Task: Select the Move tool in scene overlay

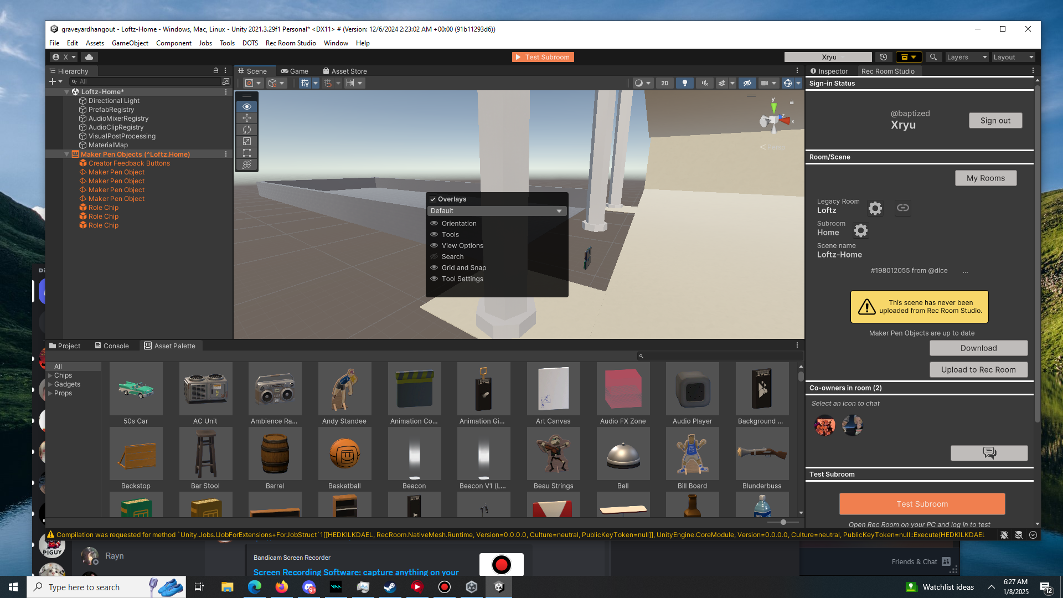Action: [x=247, y=118]
